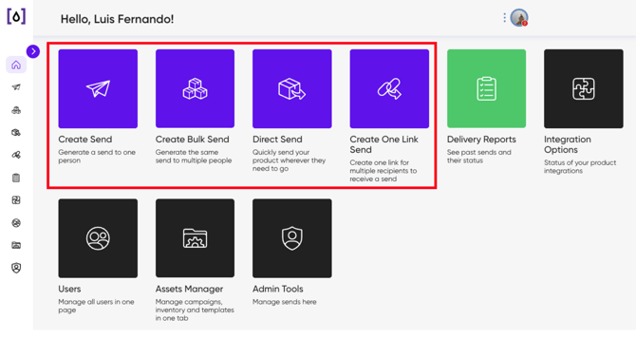Open the Create One Link Send tile
Screen dimensions: 636x357
[389, 88]
